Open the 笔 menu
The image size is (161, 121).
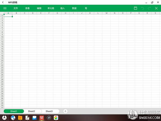pos(86,8)
